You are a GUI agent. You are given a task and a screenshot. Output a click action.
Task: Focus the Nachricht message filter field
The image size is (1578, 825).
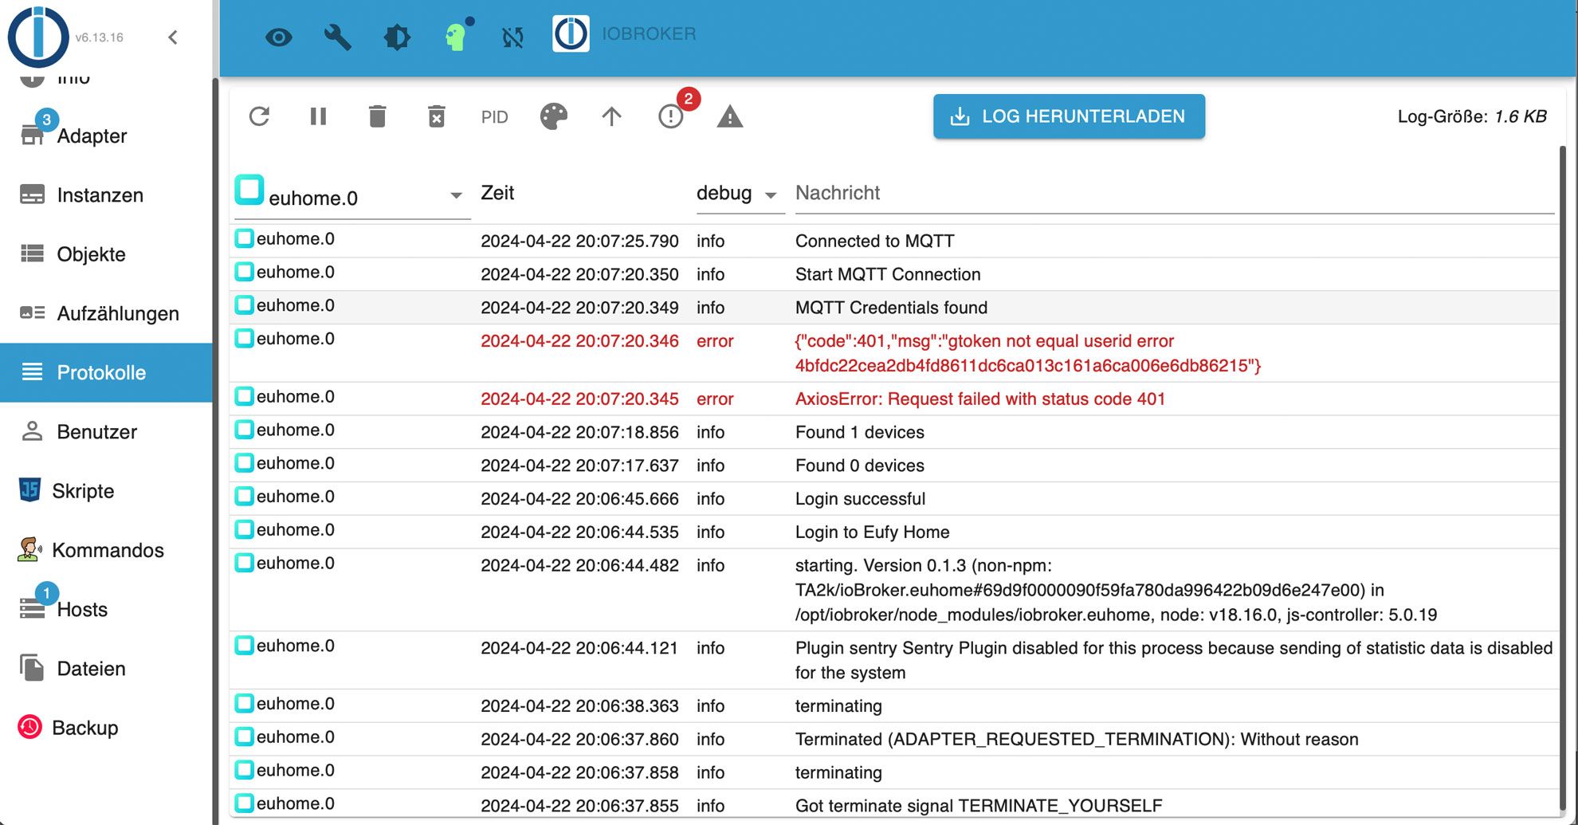pyautogui.click(x=1174, y=193)
